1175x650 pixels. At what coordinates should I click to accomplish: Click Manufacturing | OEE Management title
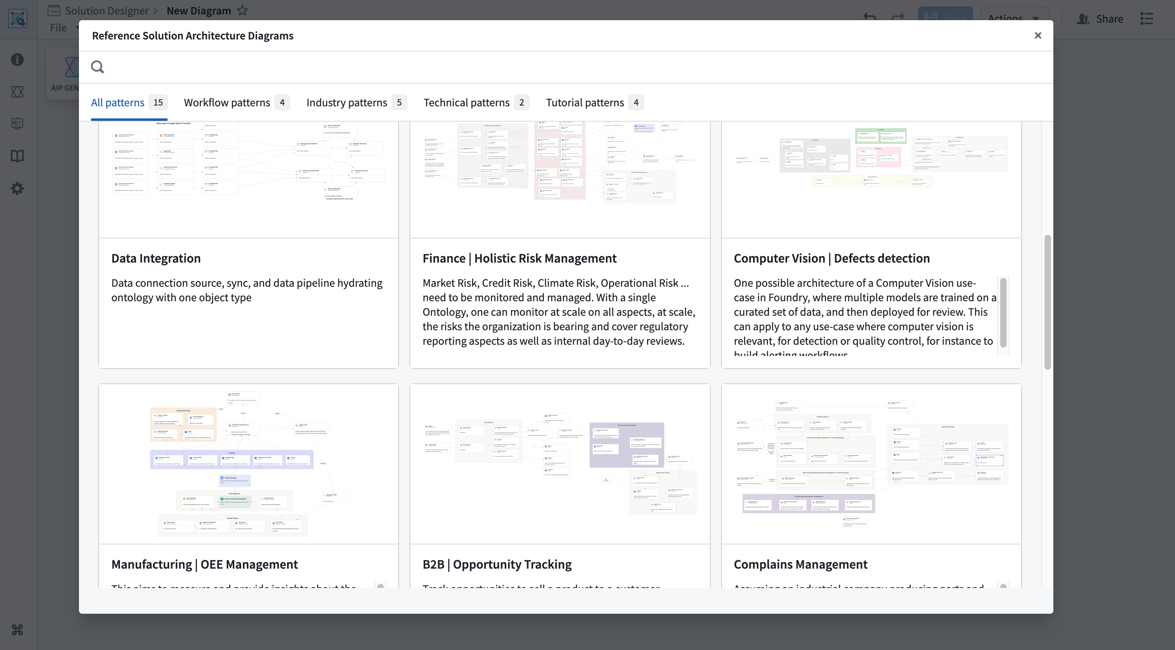pyautogui.click(x=204, y=564)
